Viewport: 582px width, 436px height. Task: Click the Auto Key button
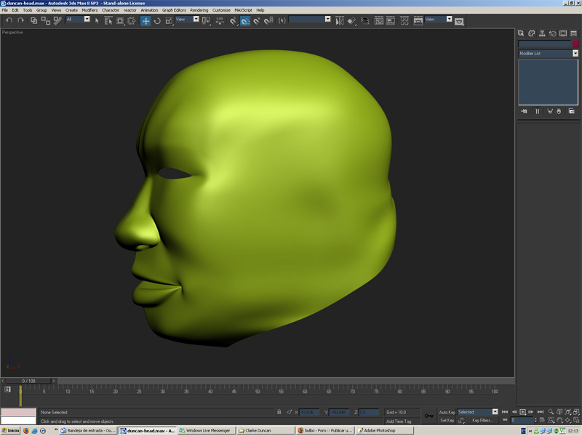coord(447,412)
